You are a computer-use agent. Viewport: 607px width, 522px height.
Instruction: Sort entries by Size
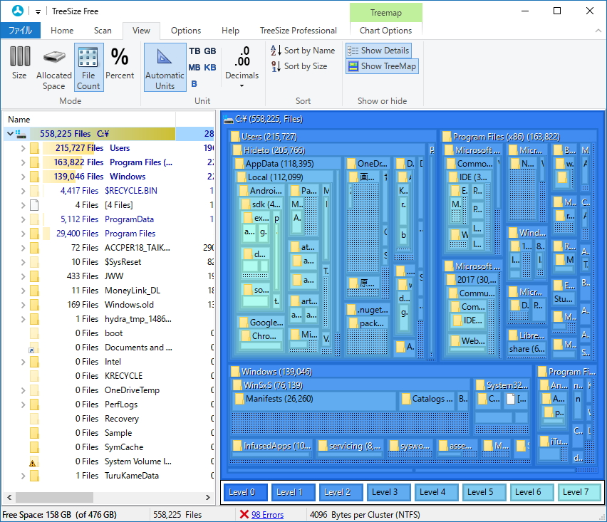[299, 66]
